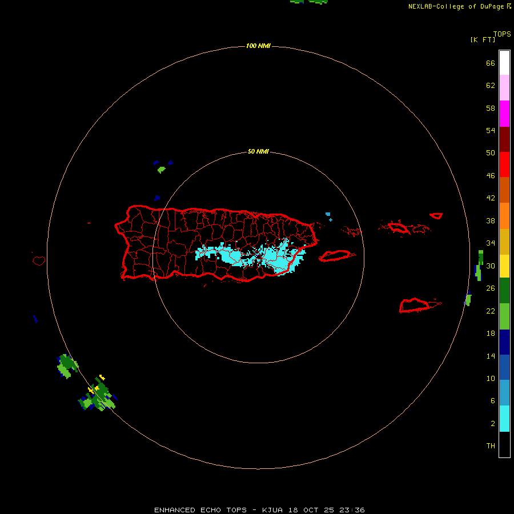
Task: Pick the bright orange legend swatch
Action: pos(504,215)
